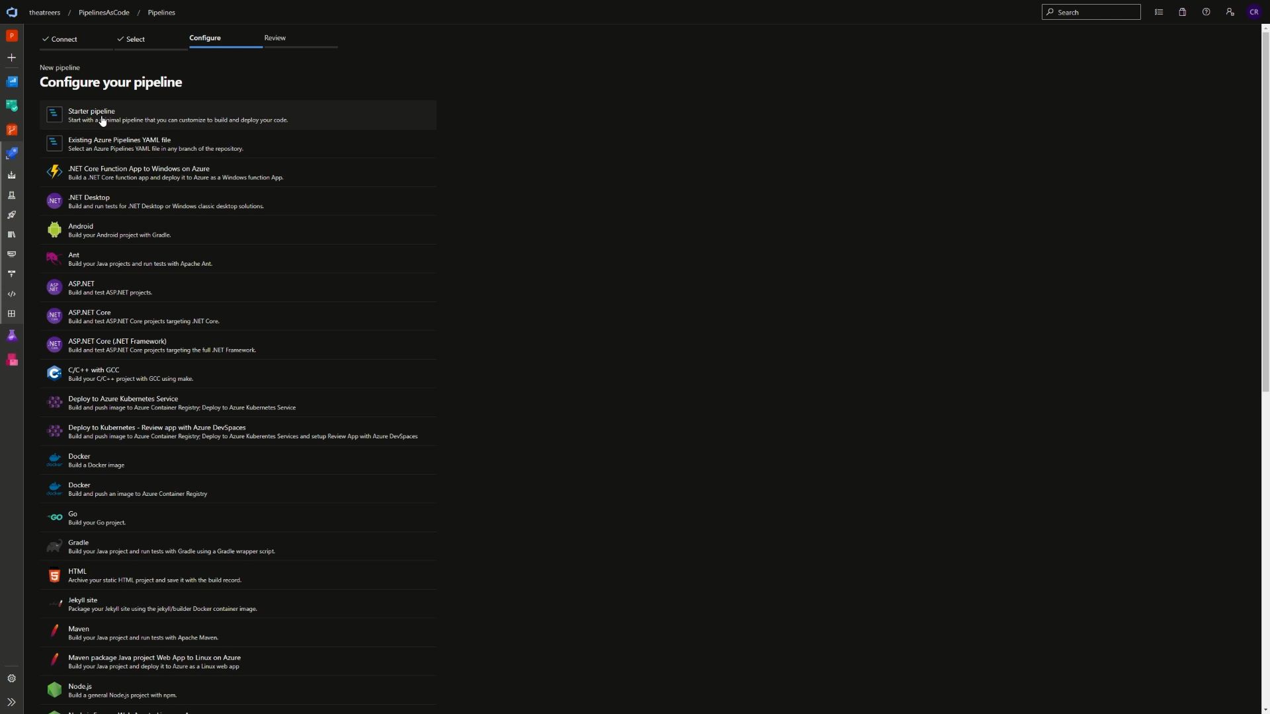Return to the Connect step tab
The width and height of the screenshot is (1270, 714).
click(x=76, y=40)
